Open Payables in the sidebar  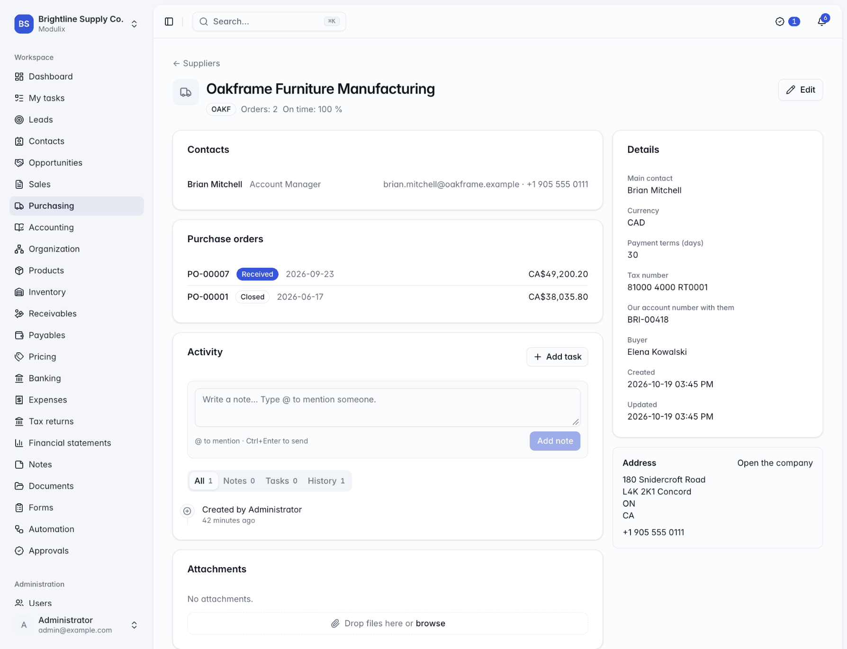(x=77, y=335)
